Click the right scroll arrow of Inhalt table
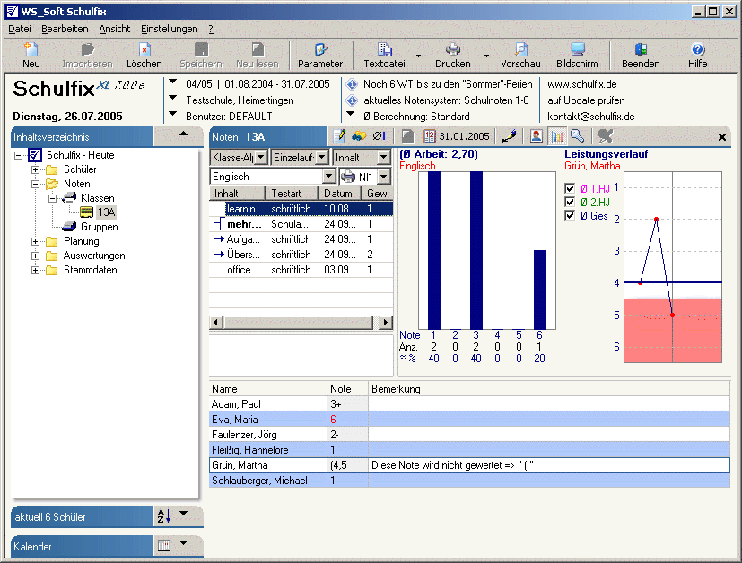The height and width of the screenshot is (563, 742). click(x=386, y=323)
